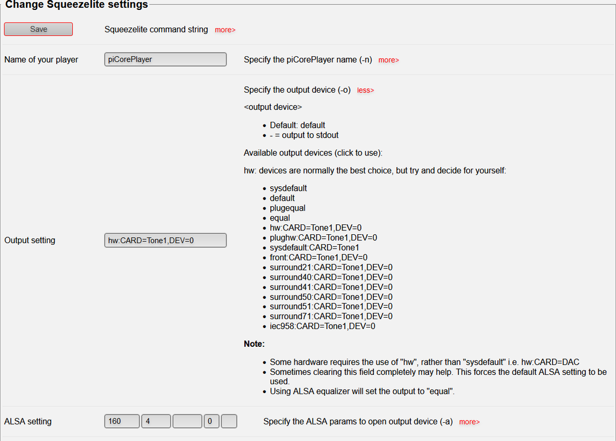616x441 pixels.
Task: Click 'hw: devices are normally the best choice' text
Action: click(375, 170)
